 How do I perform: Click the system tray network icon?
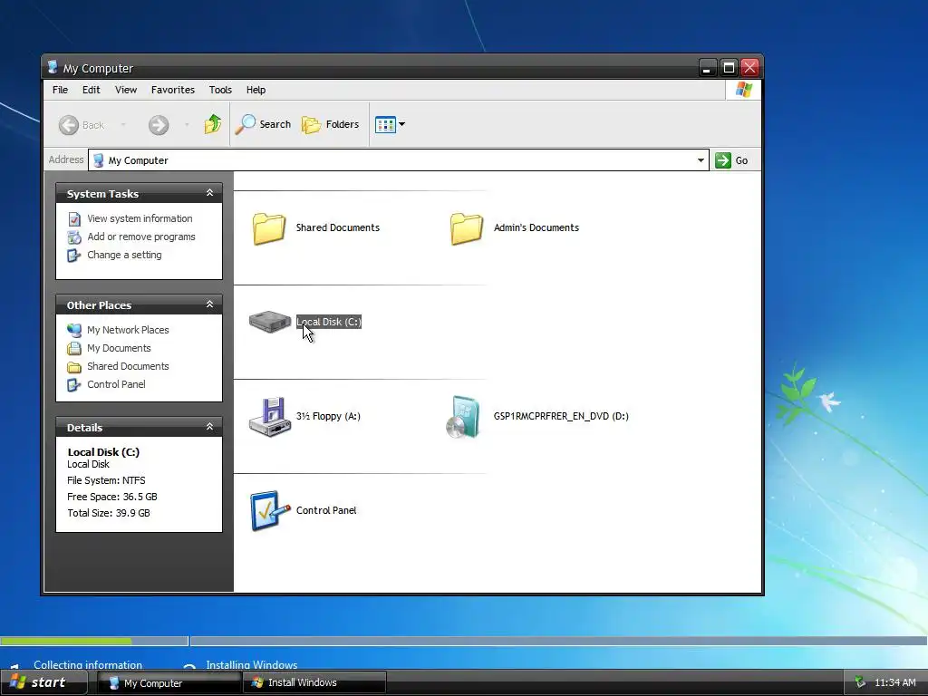point(860,682)
